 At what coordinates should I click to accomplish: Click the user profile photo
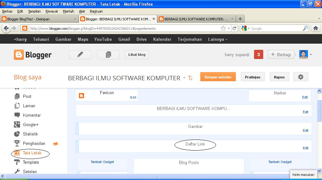point(303,55)
